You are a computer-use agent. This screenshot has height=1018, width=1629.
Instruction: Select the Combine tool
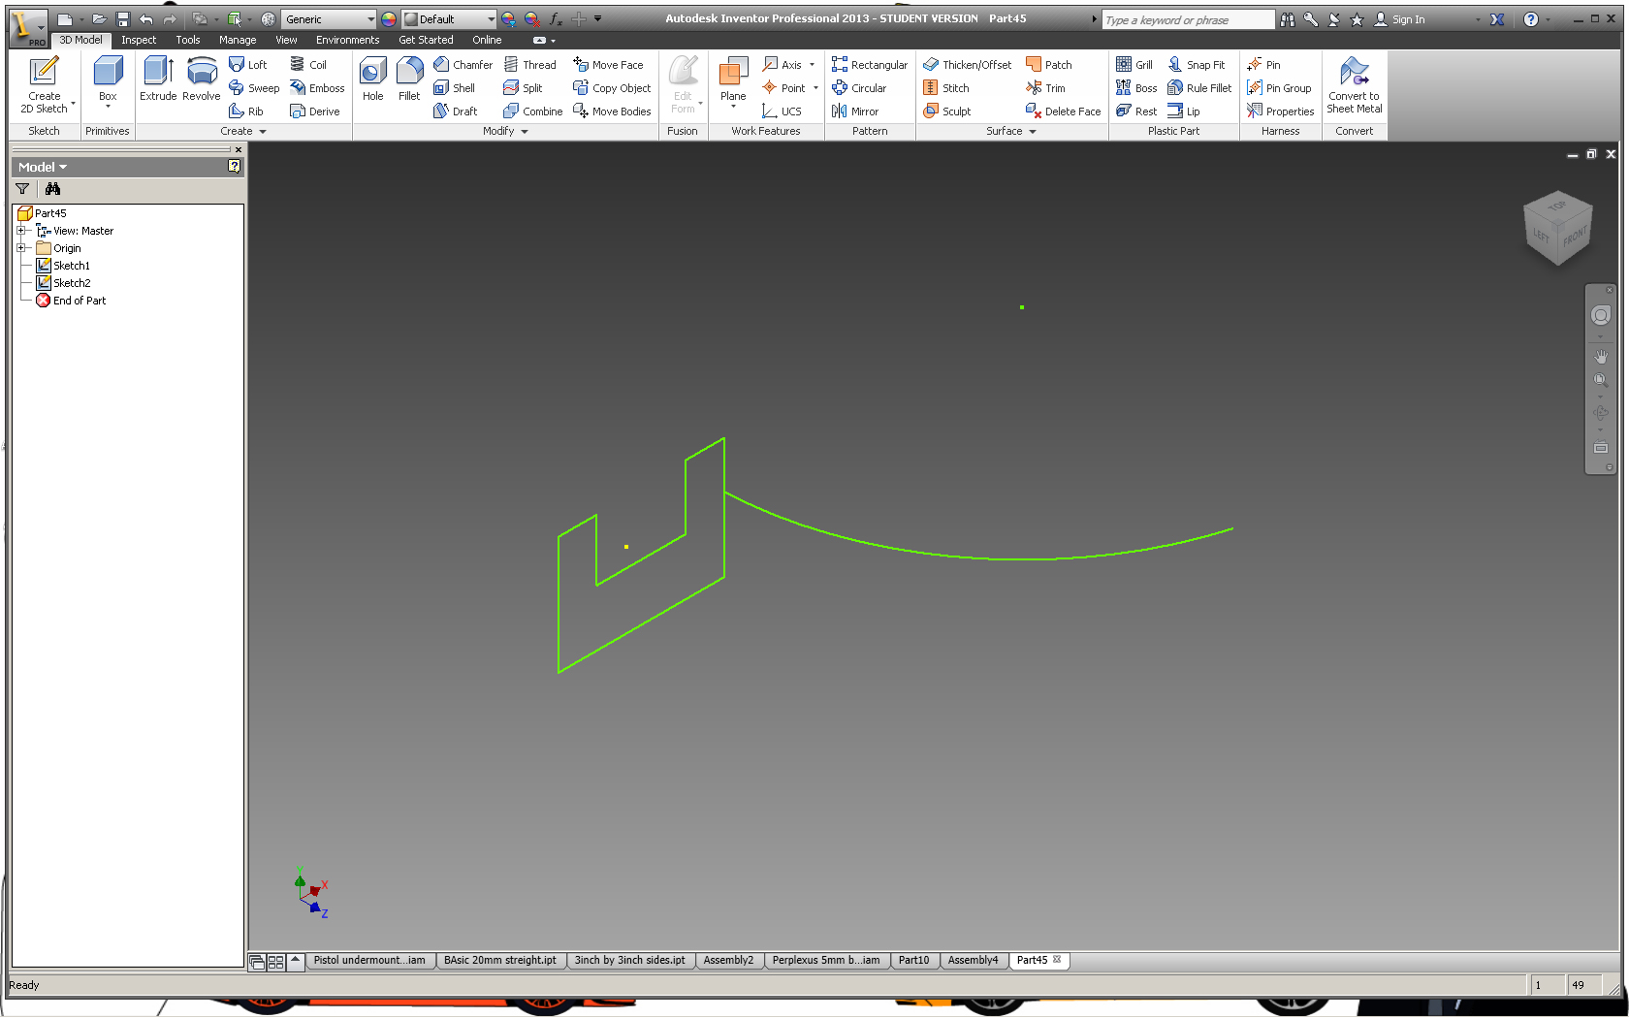(x=533, y=111)
